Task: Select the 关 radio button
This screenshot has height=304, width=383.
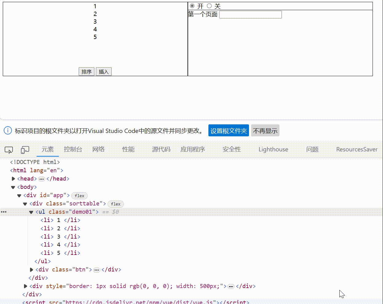Action: tap(209, 6)
